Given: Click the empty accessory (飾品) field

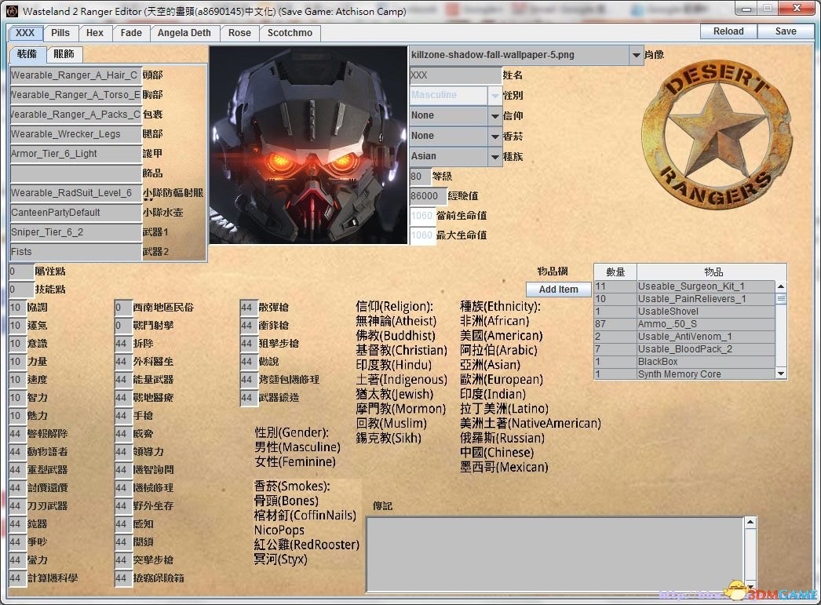Looking at the screenshot, I should point(75,173).
